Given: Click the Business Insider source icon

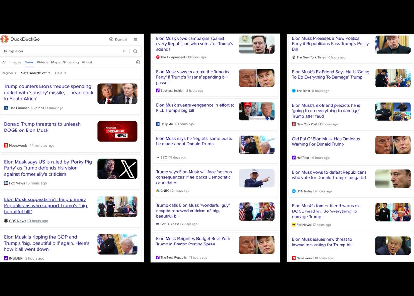Looking at the screenshot, I should point(158,91).
